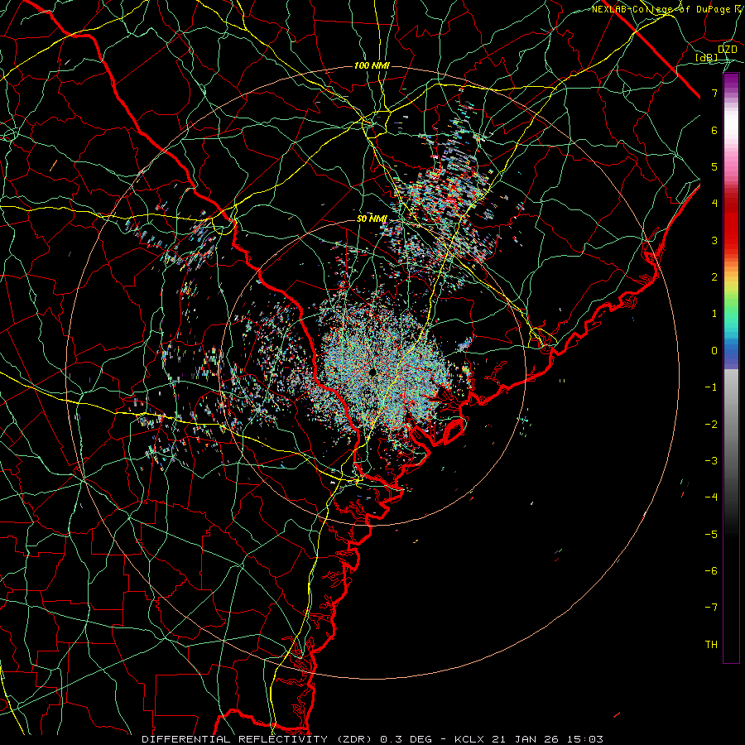Click the "-1" value on the legend
This screenshot has width=745, height=745.
[711, 387]
